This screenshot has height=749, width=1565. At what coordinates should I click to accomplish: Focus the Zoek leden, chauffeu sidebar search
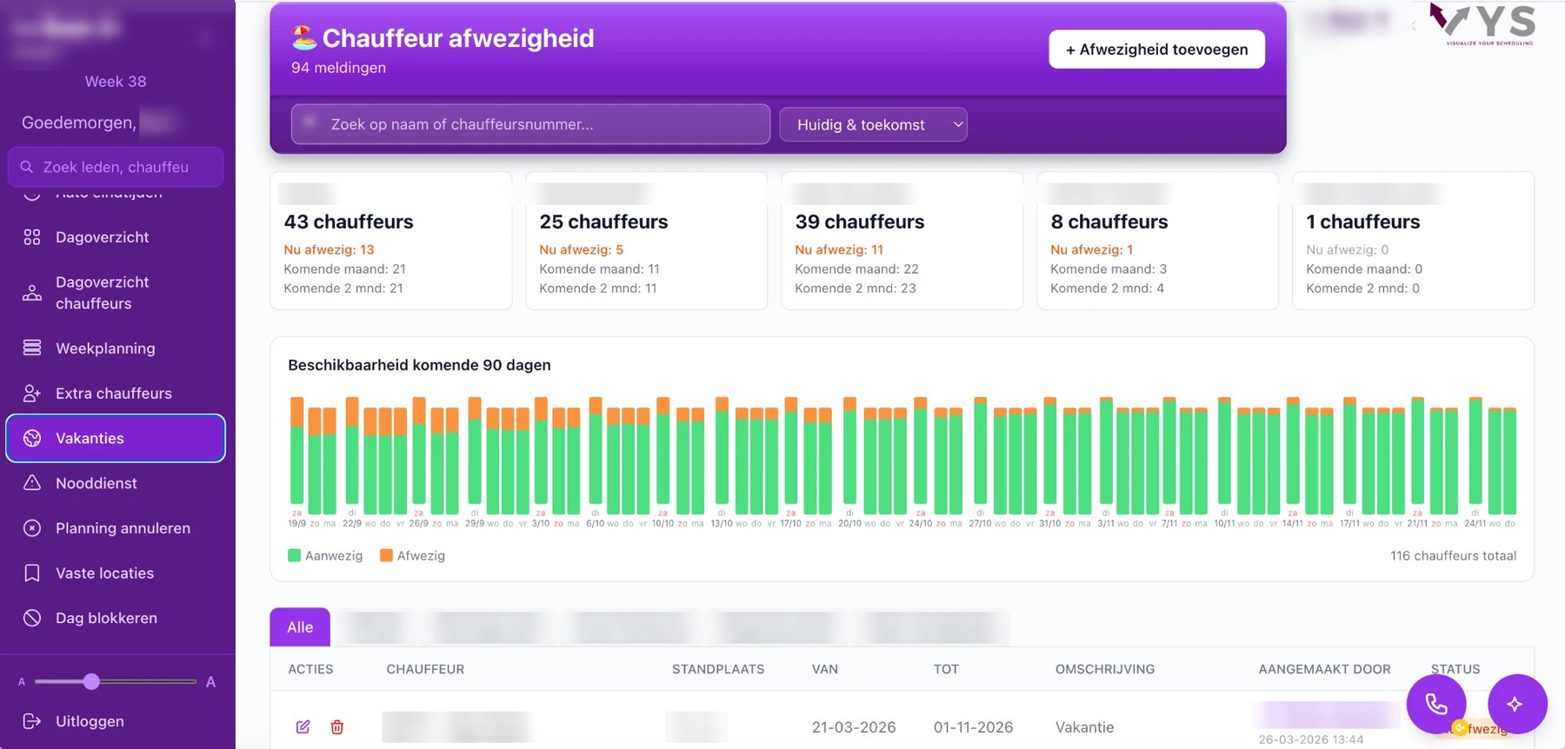(116, 167)
